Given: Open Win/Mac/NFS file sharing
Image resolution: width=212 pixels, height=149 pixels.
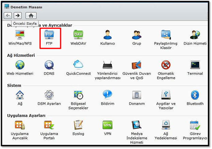Looking at the screenshot, I should coord(20,36).
